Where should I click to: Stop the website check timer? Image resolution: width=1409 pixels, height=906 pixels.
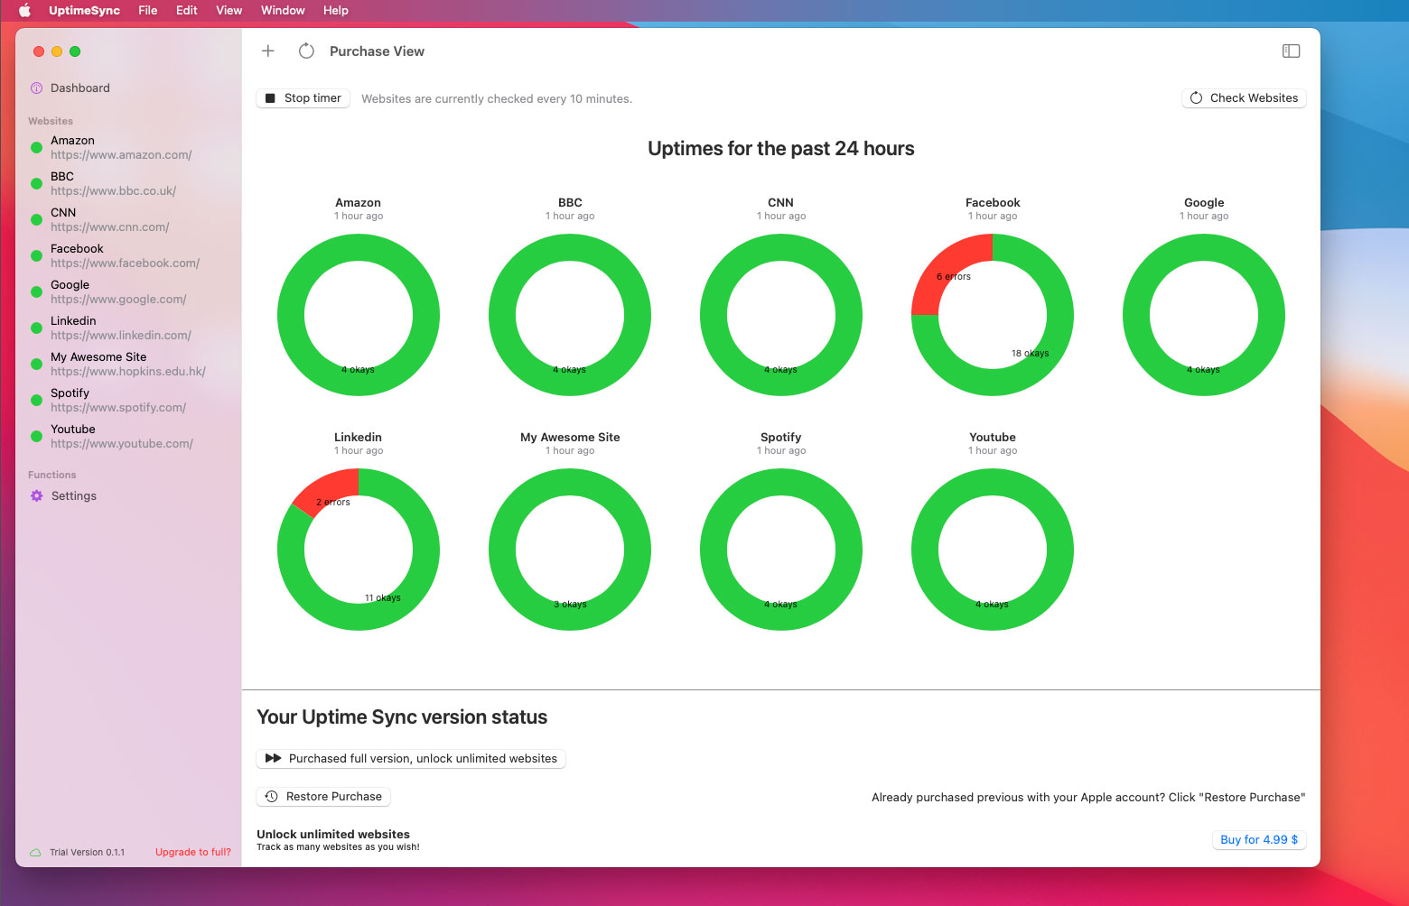(x=303, y=98)
